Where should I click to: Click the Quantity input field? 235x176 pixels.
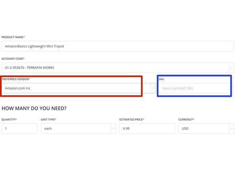click(19, 128)
